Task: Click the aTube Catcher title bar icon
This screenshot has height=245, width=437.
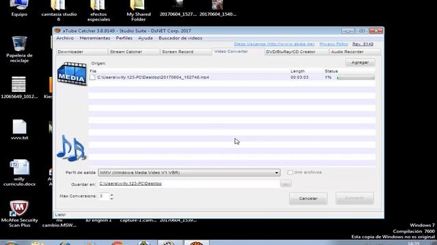Action: [57, 31]
